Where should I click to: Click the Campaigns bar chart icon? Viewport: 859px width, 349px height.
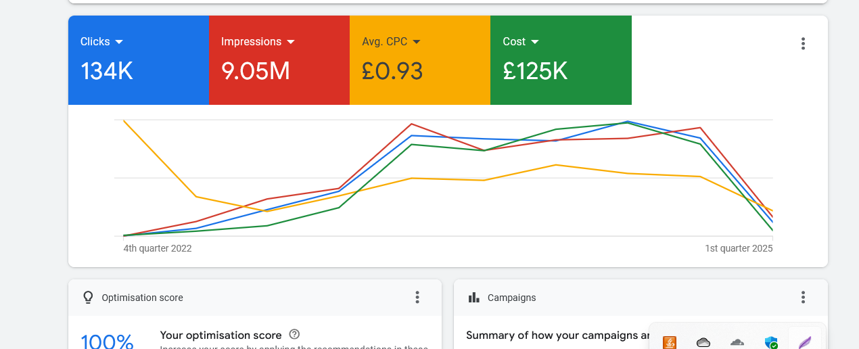click(x=474, y=298)
